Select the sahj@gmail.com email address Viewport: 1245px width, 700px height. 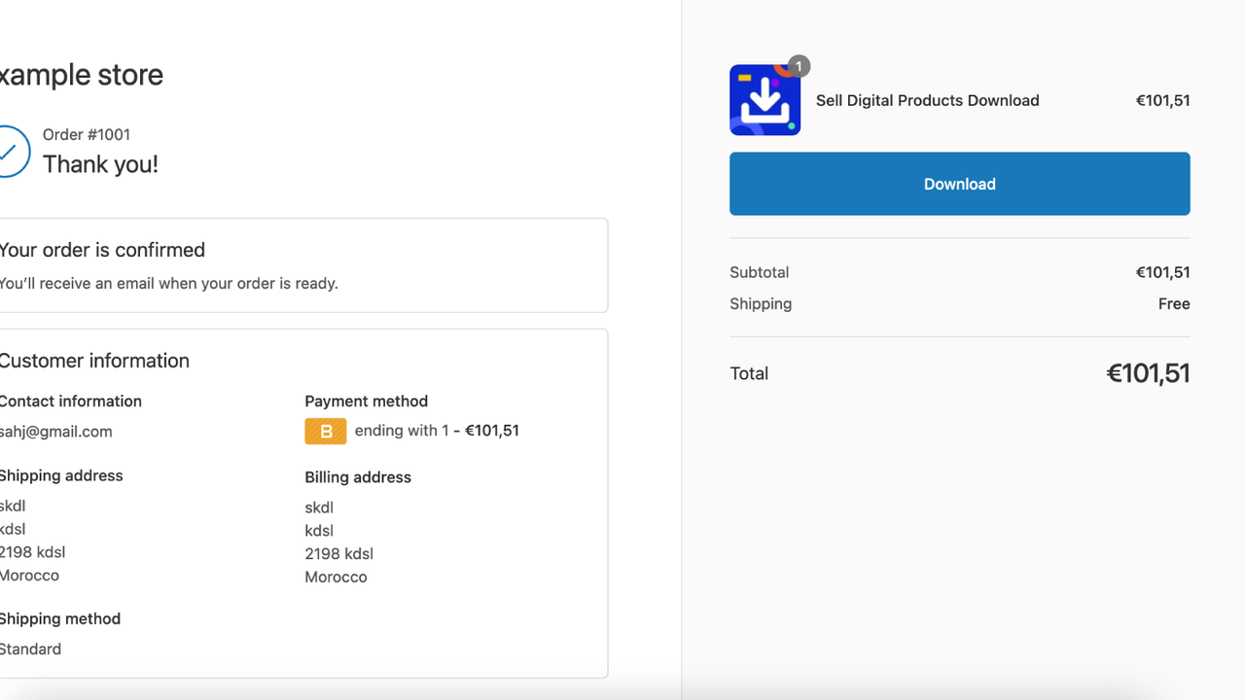(56, 432)
